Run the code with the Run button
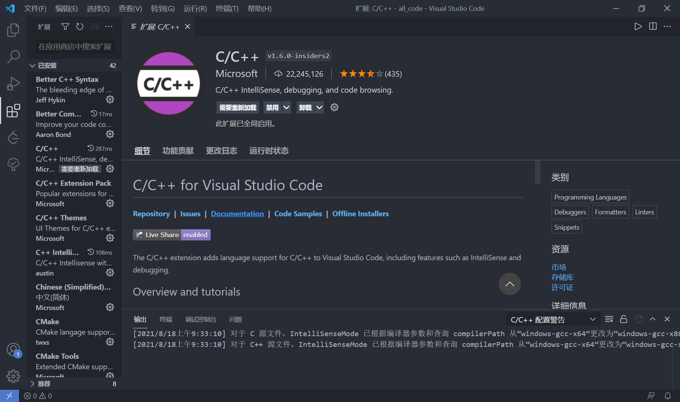This screenshot has height=402, width=680. (x=638, y=26)
